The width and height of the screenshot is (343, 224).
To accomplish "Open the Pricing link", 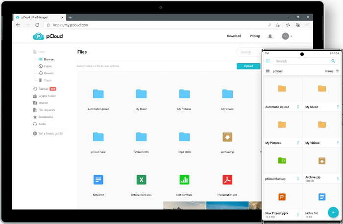I will click(255, 36).
